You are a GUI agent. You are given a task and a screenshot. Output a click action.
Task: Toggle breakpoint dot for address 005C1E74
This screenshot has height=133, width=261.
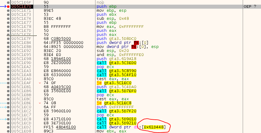8,19
